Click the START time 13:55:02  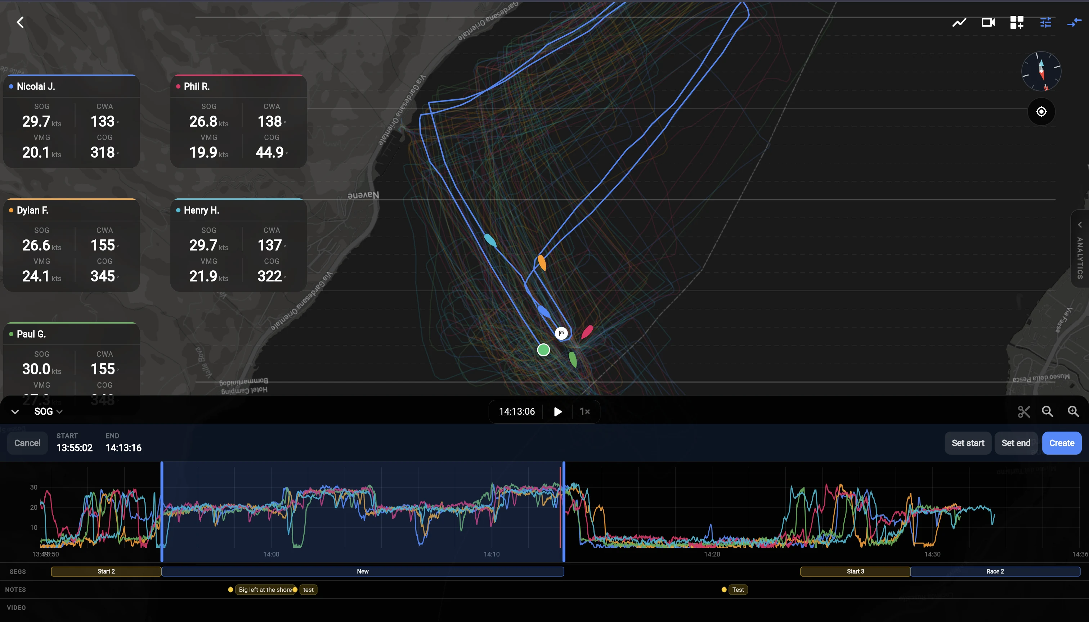coord(75,448)
